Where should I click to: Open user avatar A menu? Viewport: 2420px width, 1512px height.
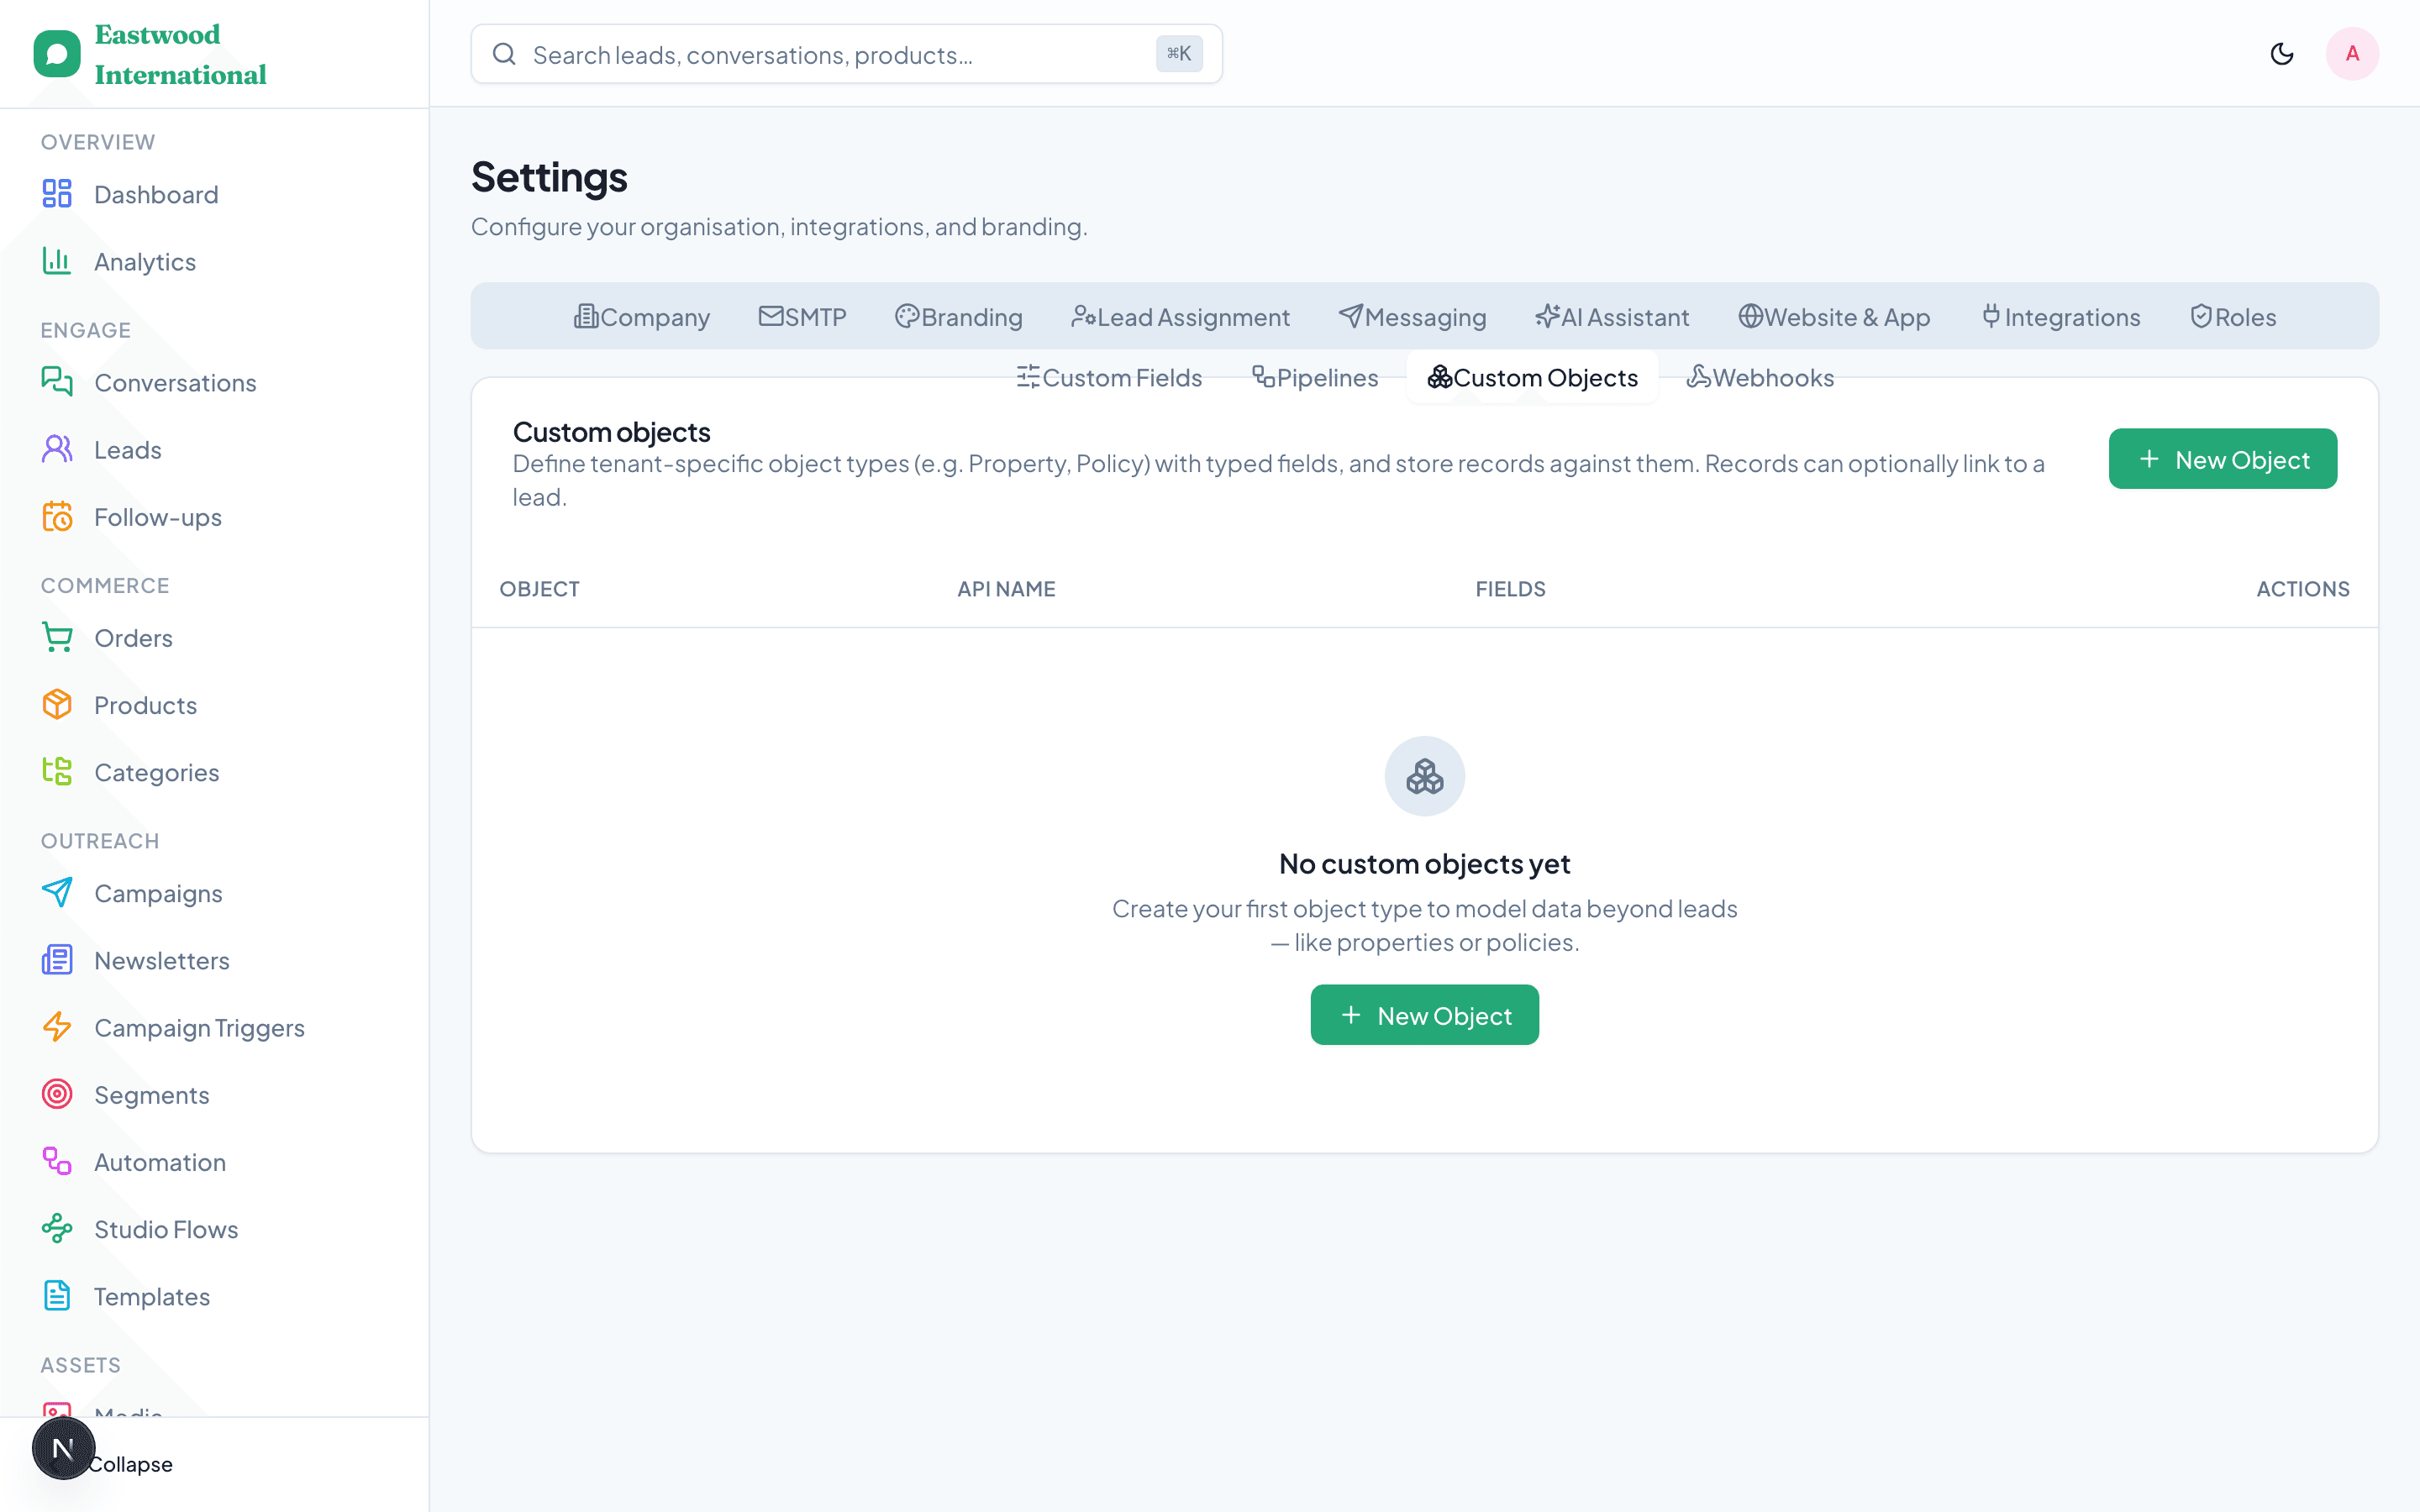(x=2352, y=54)
